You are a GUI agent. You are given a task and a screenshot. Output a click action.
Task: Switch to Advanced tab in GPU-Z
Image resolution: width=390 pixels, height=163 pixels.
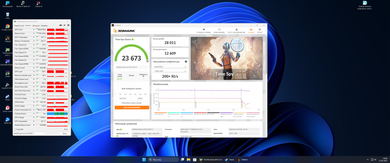[x=36, y=26]
